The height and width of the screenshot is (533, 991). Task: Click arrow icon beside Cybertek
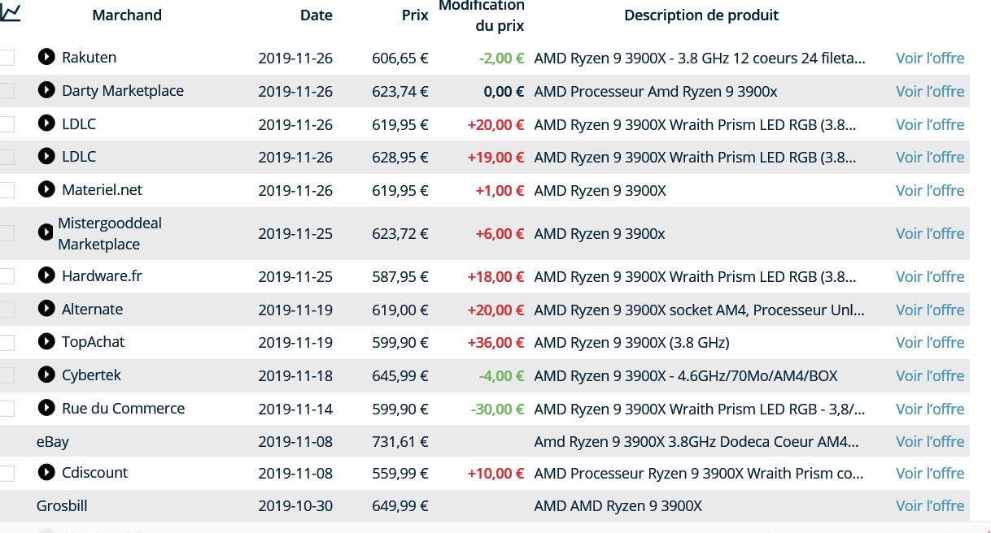(46, 375)
